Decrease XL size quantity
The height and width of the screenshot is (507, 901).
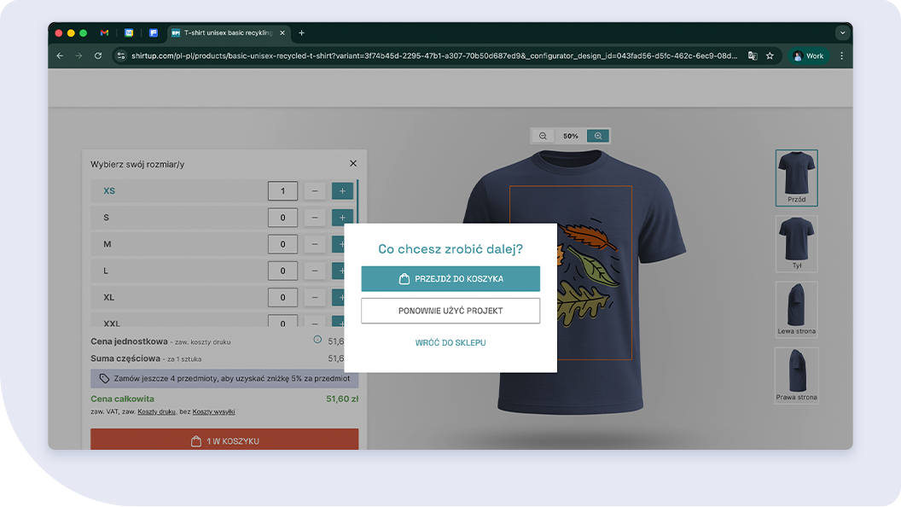pos(315,297)
